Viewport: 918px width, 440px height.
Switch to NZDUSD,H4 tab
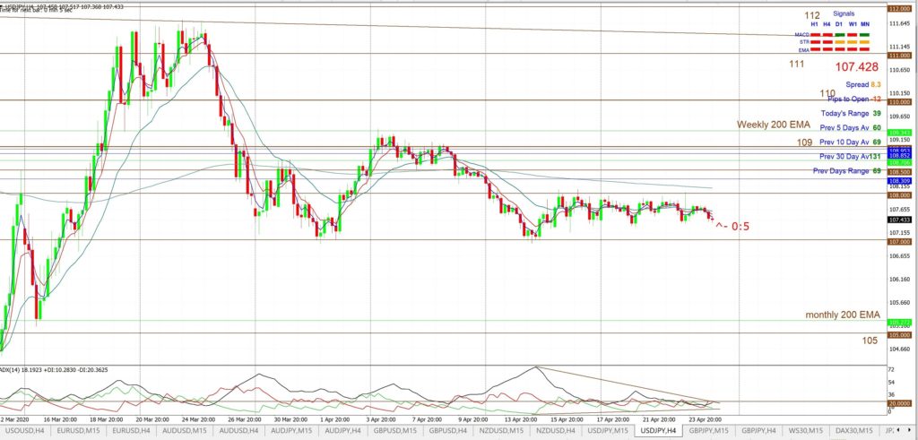556,431
